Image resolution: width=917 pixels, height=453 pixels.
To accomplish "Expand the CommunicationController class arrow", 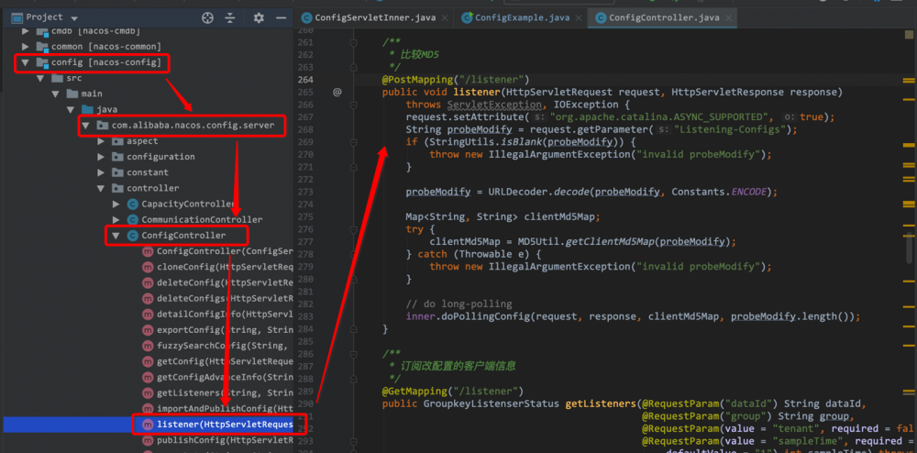I will 116,220.
